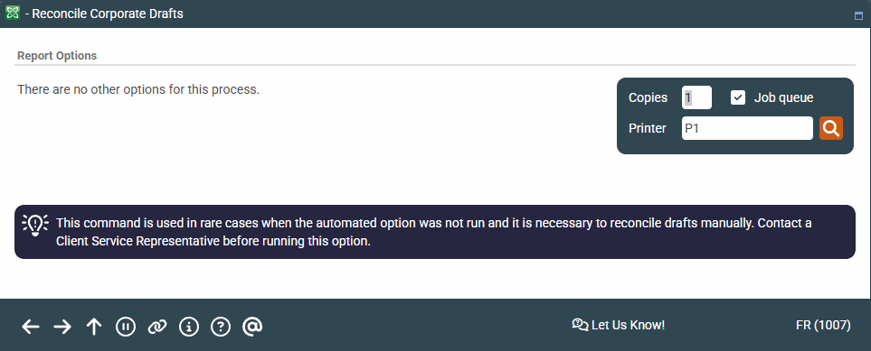Click the Job queue label

[x=783, y=97]
